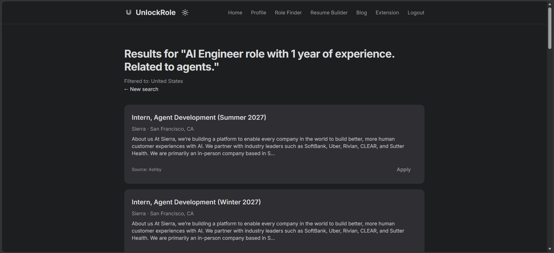Click 'Sierra · San Francisco, CA' in the Summer 2027 card
554x253 pixels.
163,129
